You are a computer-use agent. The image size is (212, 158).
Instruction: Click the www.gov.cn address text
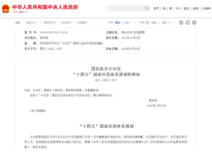point(20,12)
